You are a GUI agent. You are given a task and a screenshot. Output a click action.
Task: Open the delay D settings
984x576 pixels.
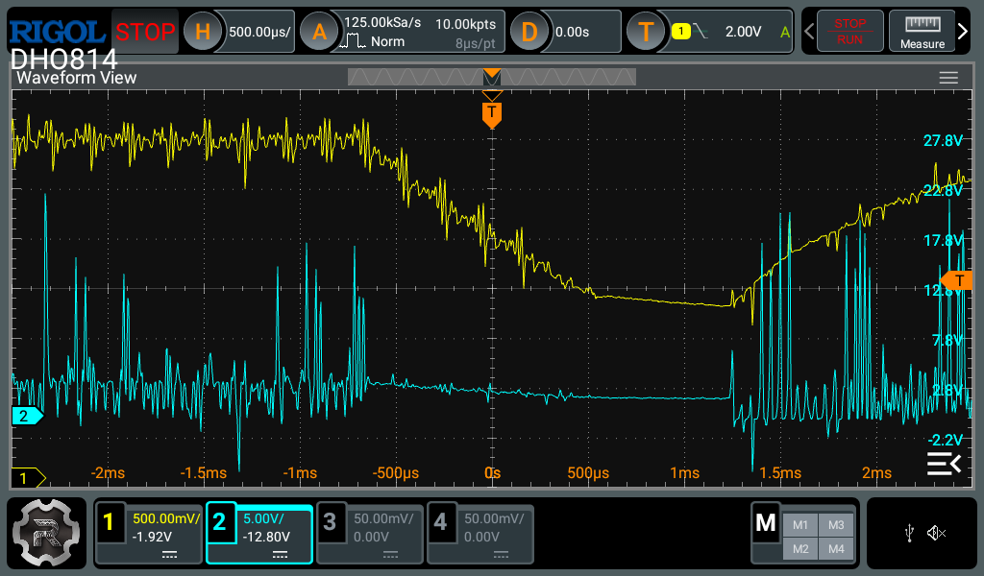click(x=529, y=32)
